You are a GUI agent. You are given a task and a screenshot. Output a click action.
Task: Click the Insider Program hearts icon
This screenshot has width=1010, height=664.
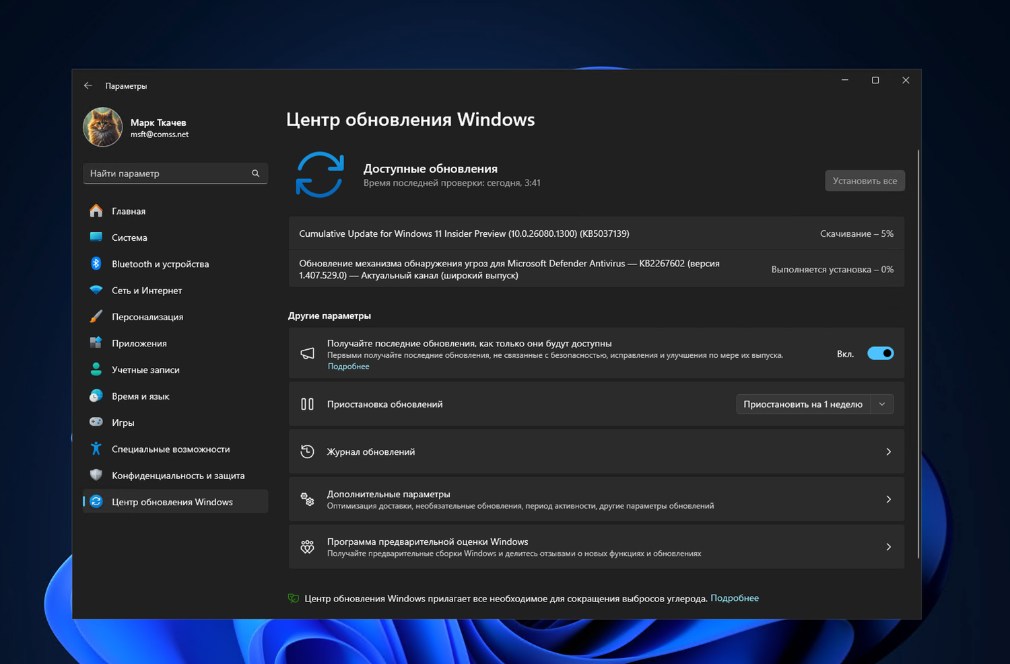click(307, 547)
